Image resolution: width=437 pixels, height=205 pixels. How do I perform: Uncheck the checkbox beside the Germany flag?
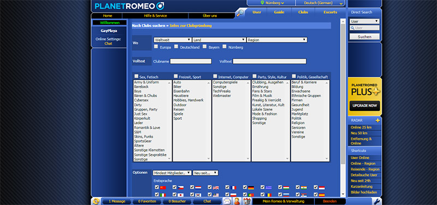pos(245,187)
